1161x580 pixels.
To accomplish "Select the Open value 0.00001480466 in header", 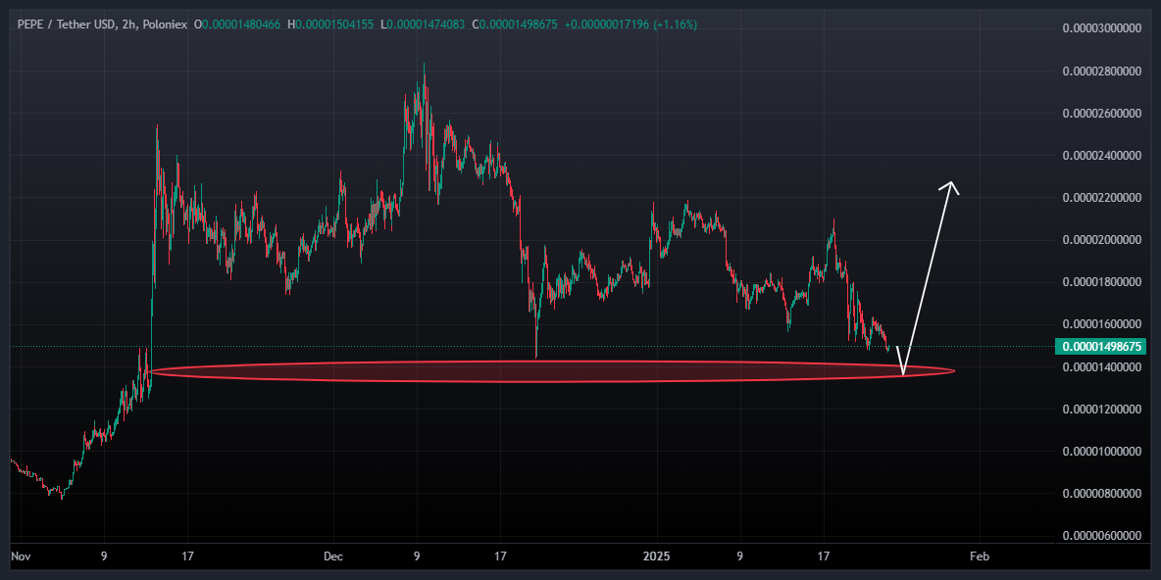I will click(241, 24).
